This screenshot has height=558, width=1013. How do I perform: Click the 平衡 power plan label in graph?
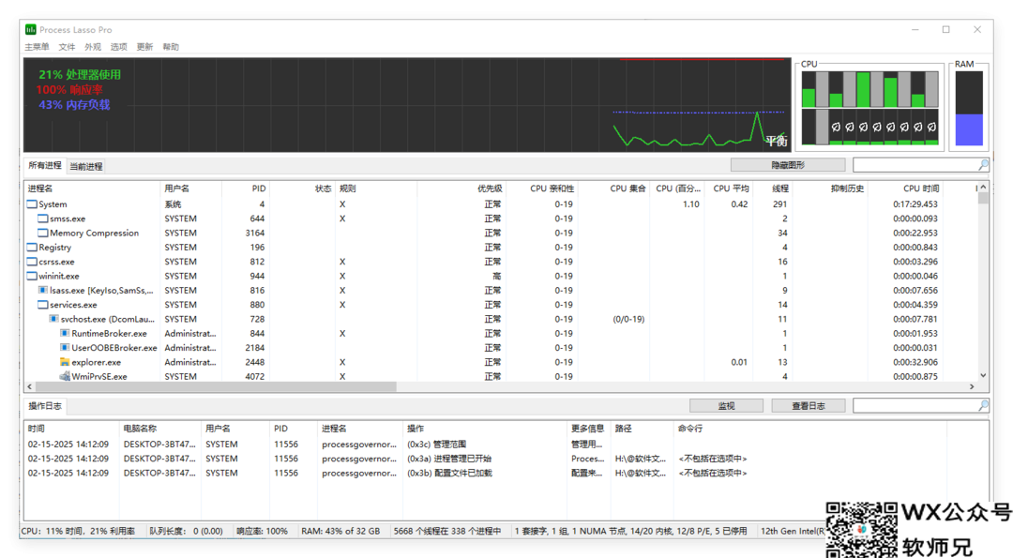[777, 141]
